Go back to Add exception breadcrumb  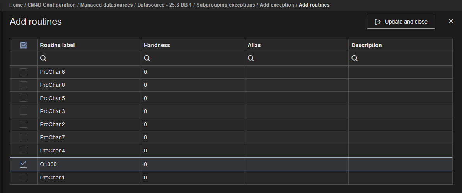[x=276, y=5]
